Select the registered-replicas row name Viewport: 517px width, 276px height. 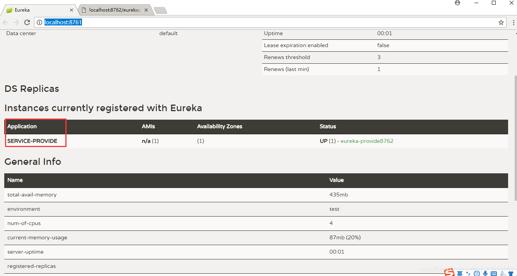(31, 266)
